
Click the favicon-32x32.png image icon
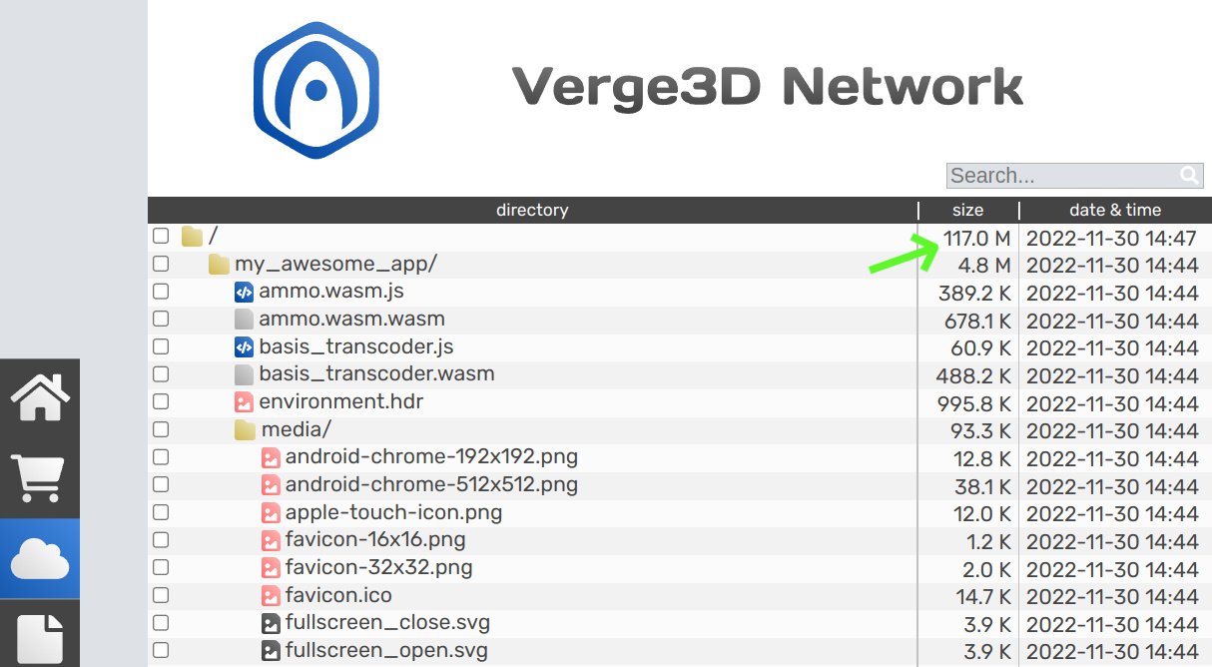(271, 568)
